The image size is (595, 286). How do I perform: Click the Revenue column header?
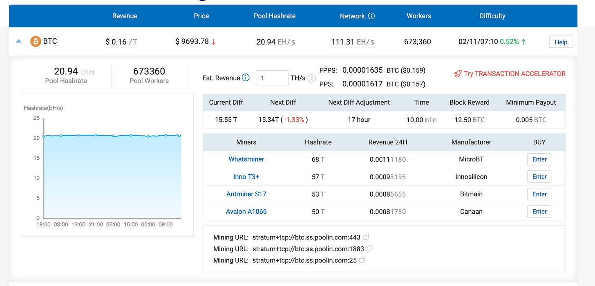click(x=125, y=16)
